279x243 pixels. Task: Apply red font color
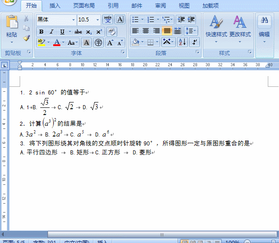click(57, 43)
